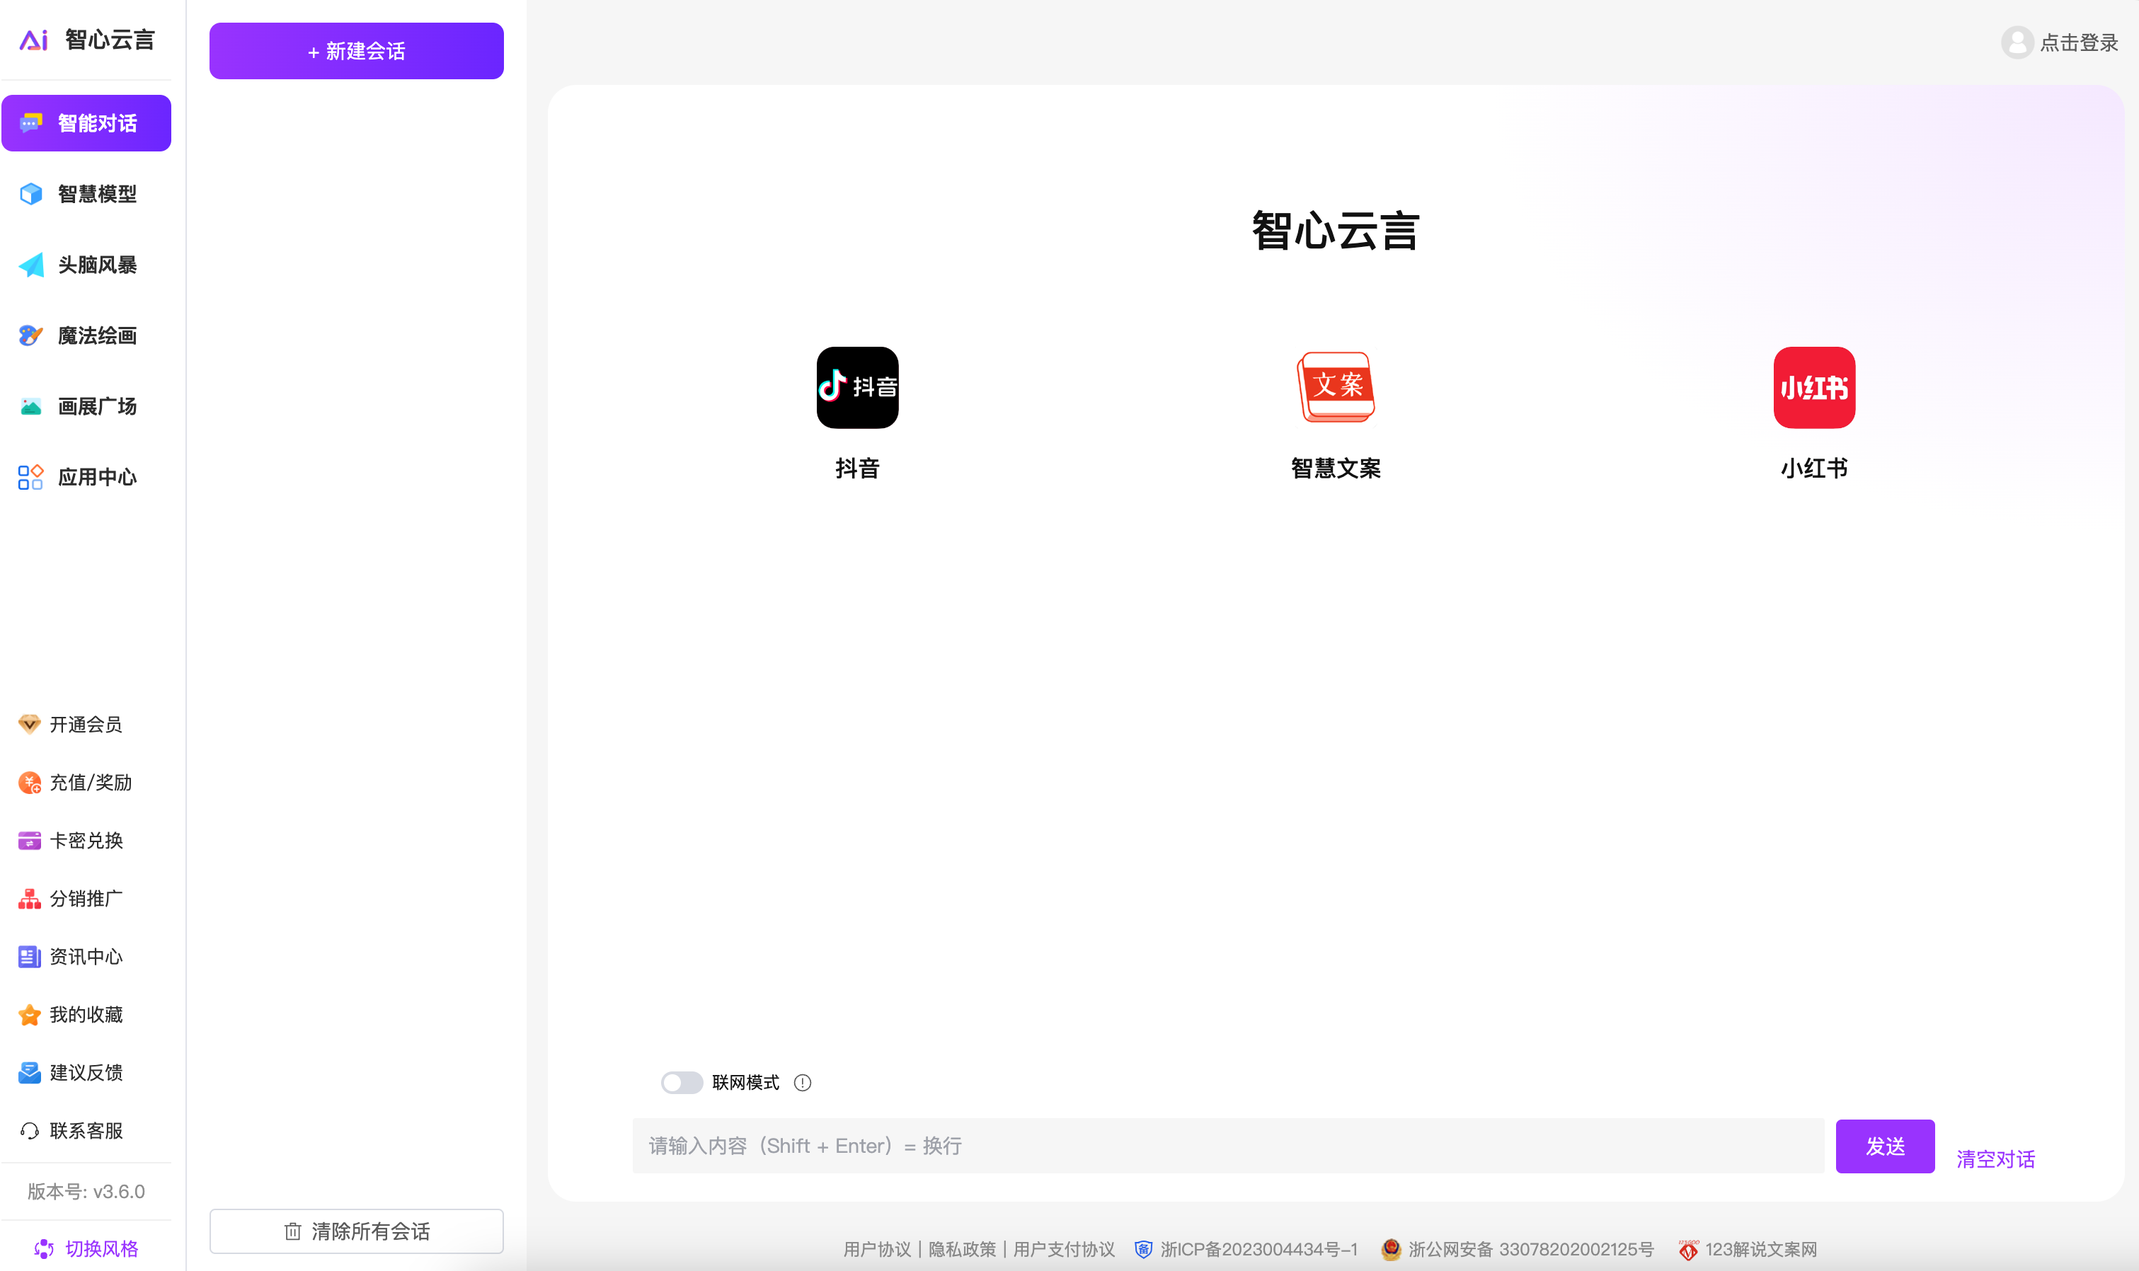The height and width of the screenshot is (1271, 2139).
Task: Click the 清除所有会话 button
Action: 356,1231
